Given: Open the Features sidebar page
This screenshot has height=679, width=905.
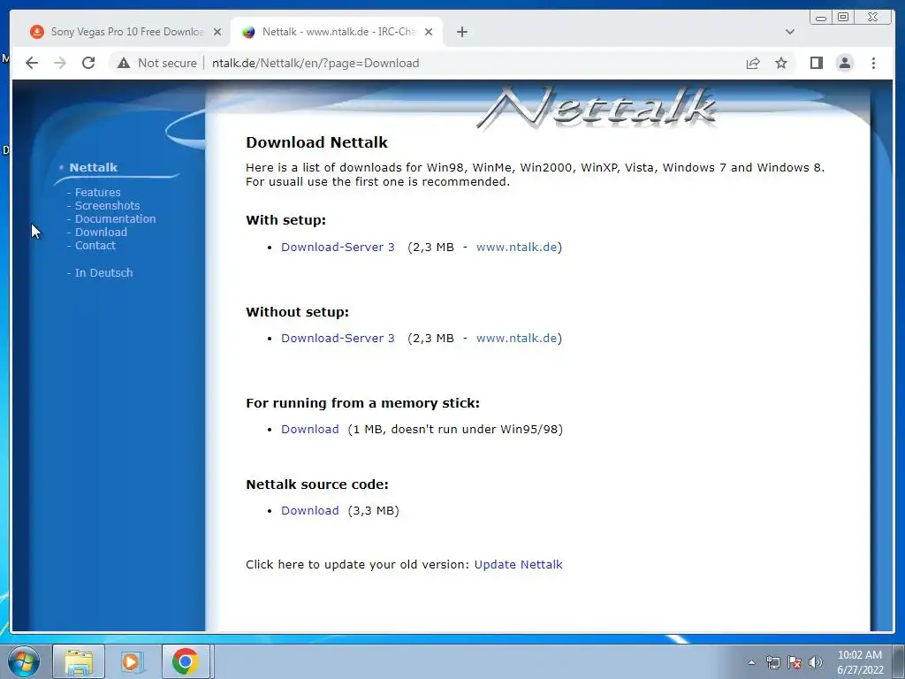Looking at the screenshot, I should pyautogui.click(x=97, y=192).
